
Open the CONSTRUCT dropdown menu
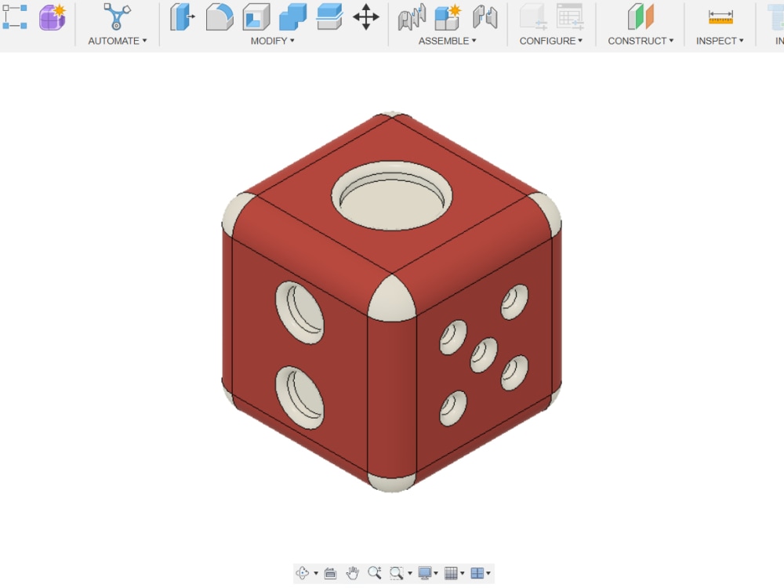[x=641, y=41]
